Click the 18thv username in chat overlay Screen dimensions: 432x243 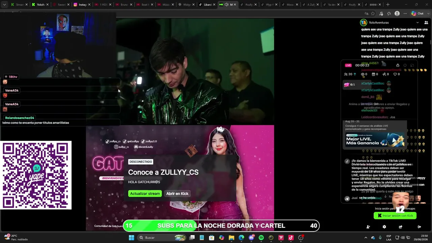pyautogui.click(x=13, y=77)
